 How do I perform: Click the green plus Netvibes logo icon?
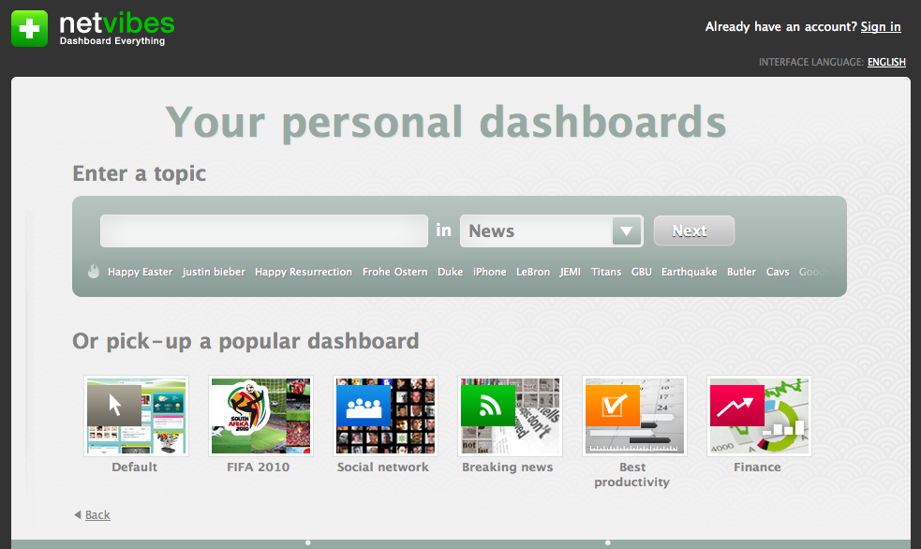[x=29, y=28]
